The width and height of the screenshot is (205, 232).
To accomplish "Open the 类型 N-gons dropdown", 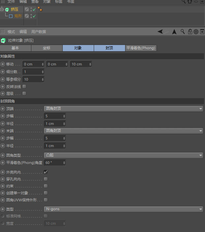I will point(123,209).
